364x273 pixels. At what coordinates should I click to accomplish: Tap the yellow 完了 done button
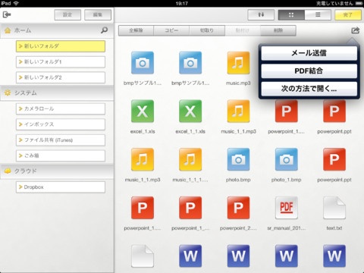coord(348,15)
